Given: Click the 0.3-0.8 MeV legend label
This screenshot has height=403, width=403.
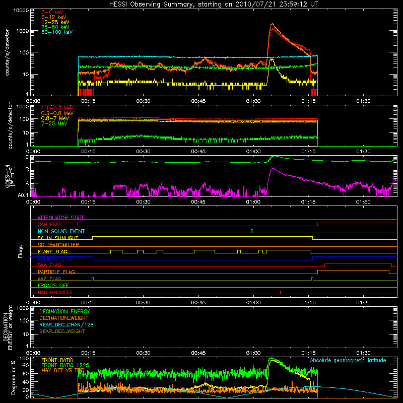Looking at the screenshot, I should [57, 113].
